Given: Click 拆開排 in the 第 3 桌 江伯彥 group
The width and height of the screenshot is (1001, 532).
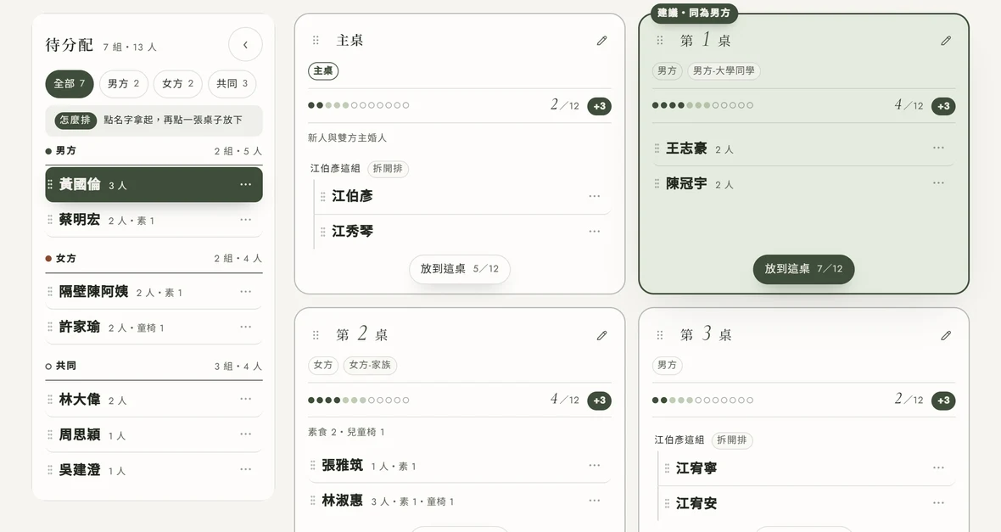Looking at the screenshot, I should pyautogui.click(x=732, y=440).
